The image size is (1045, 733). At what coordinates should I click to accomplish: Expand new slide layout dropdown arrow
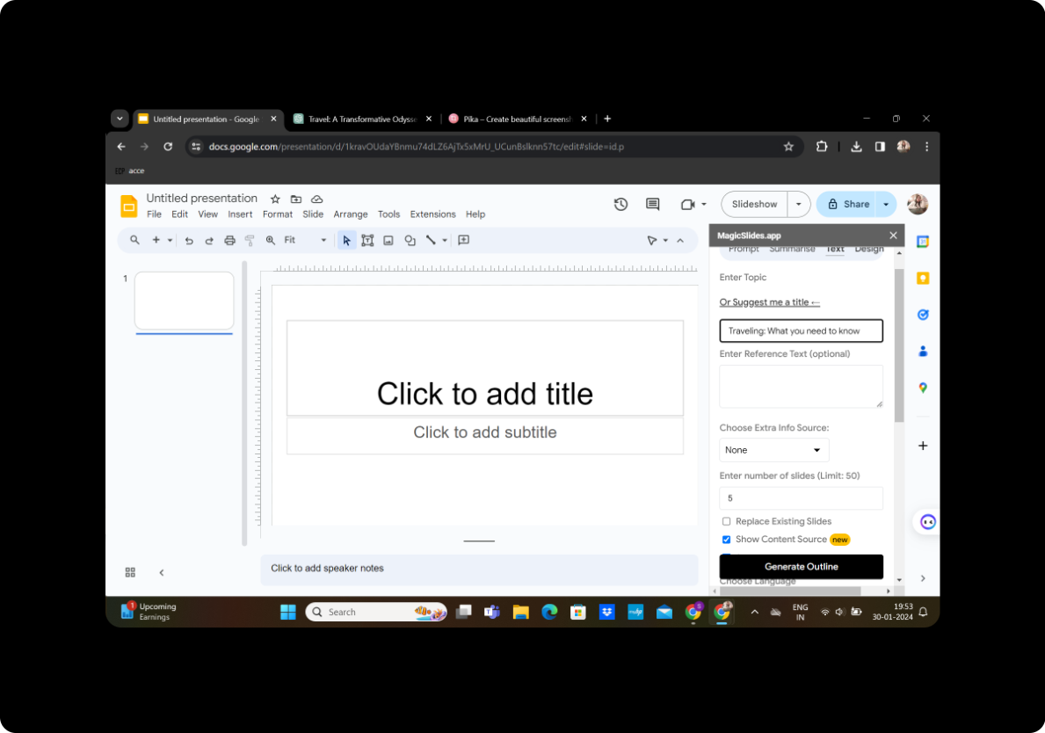(170, 241)
